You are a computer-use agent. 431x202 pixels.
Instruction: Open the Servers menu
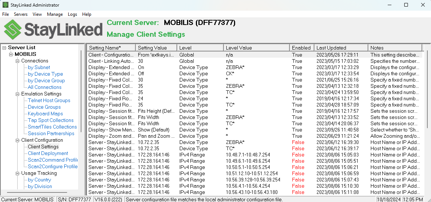(21, 14)
